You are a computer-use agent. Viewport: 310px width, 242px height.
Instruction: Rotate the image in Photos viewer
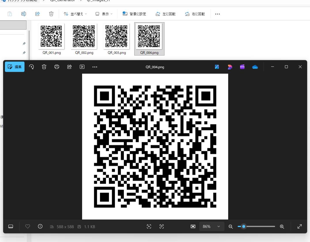pos(31,67)
